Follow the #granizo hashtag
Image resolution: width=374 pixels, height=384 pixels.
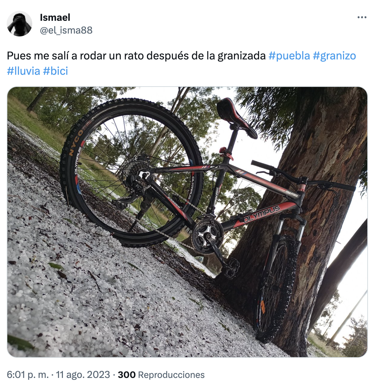334,56
